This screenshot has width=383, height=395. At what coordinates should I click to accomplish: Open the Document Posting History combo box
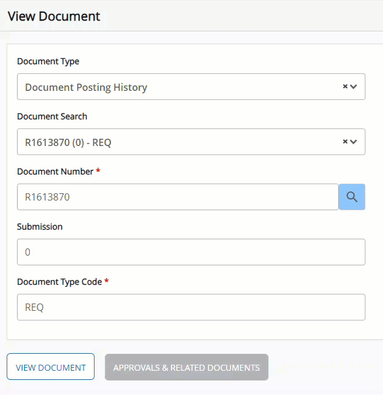click(x=176, y=87)
